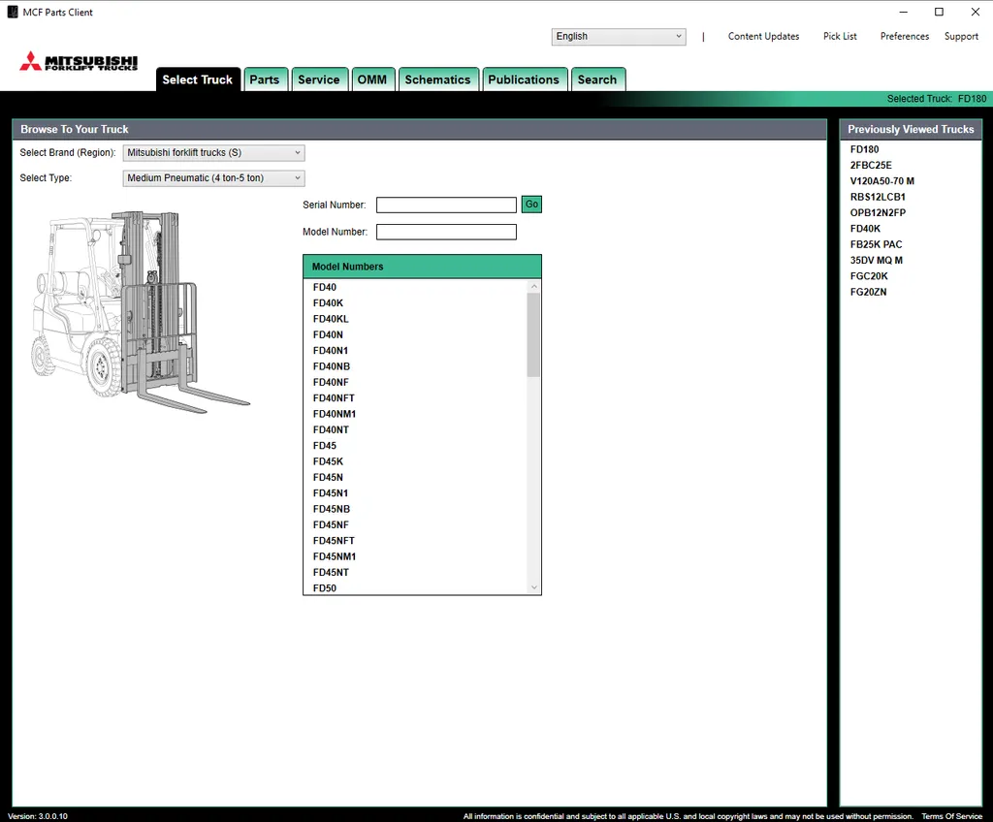993x822 pixels.
Task: Open previously viewed truck RBS12LCB1
Action: (x=878, y=197)
